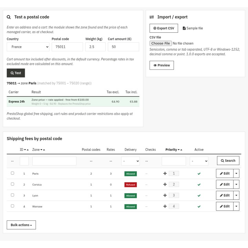
Task: Click the move handle icon for Paris row
Action: coord(165,174)
